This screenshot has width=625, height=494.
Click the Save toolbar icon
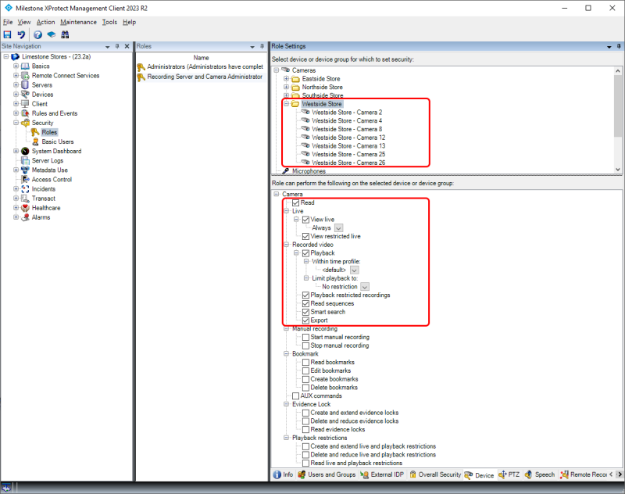pyautogui.click(x=7, y=34)
